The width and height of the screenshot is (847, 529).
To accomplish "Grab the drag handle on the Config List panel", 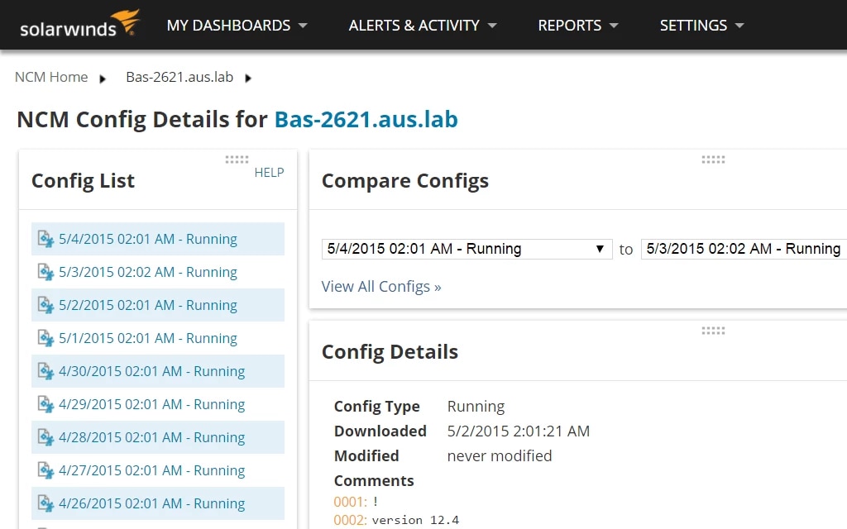I will pyautogui.click(x=237, y=160).
